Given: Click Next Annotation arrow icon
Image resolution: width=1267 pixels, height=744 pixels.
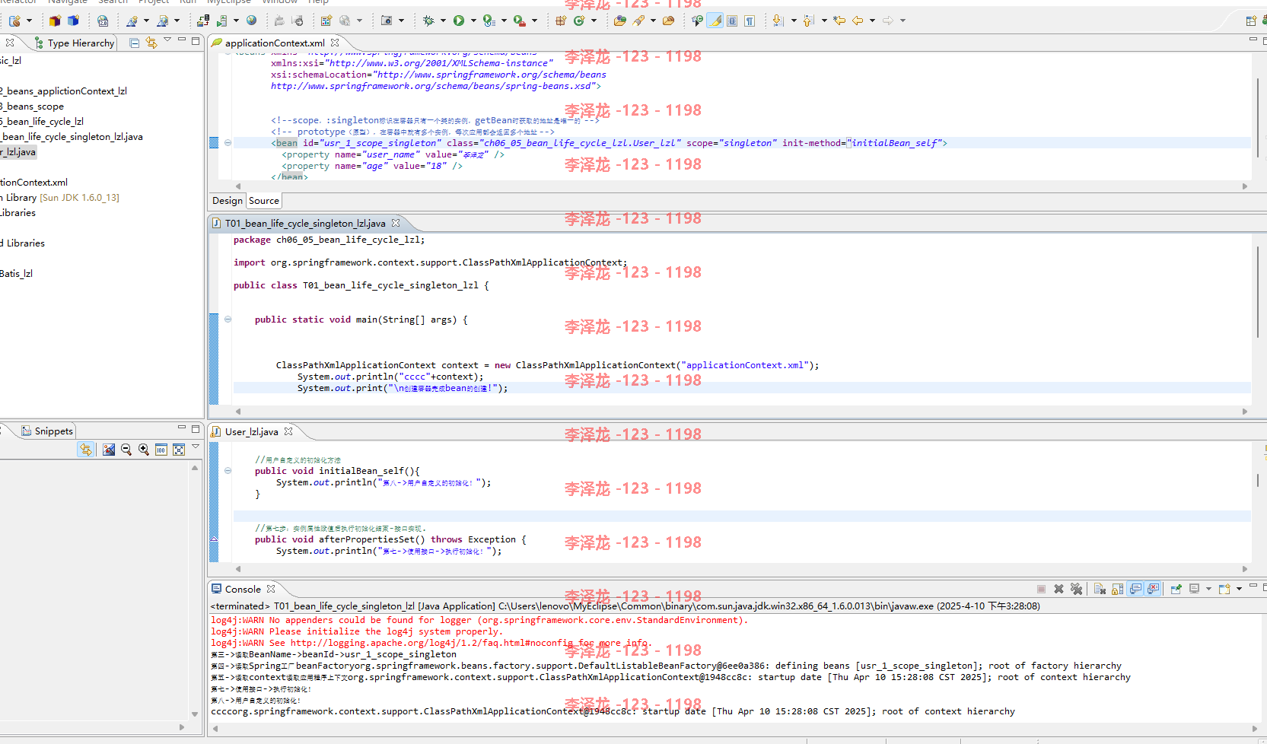Looking at the screenshot, I should pos(778,21).
